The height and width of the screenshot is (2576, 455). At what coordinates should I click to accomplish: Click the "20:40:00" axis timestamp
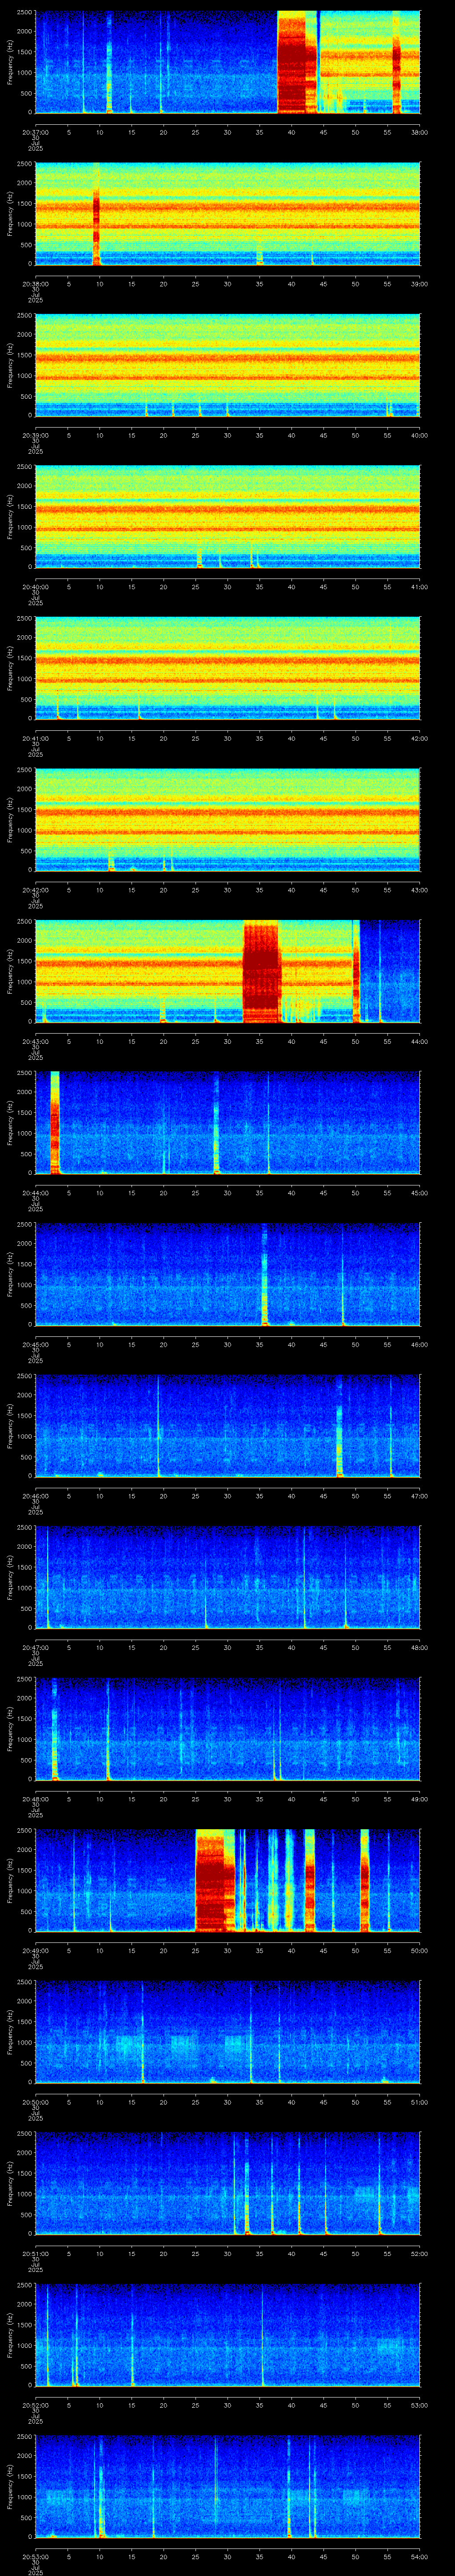click(35, 586)
